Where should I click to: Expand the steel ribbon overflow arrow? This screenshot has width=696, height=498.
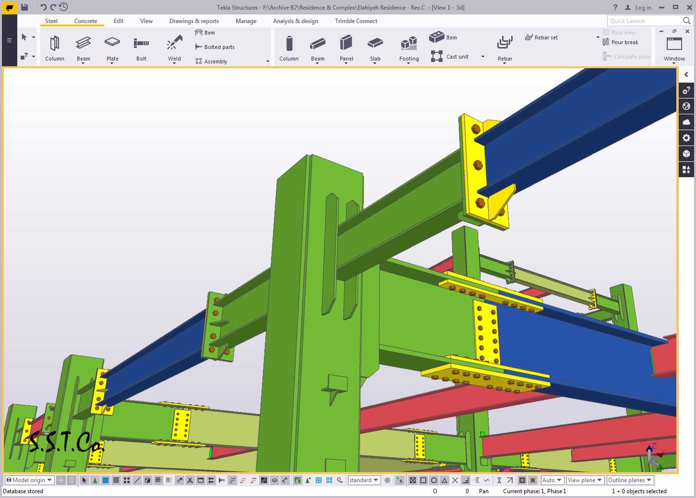267,61
